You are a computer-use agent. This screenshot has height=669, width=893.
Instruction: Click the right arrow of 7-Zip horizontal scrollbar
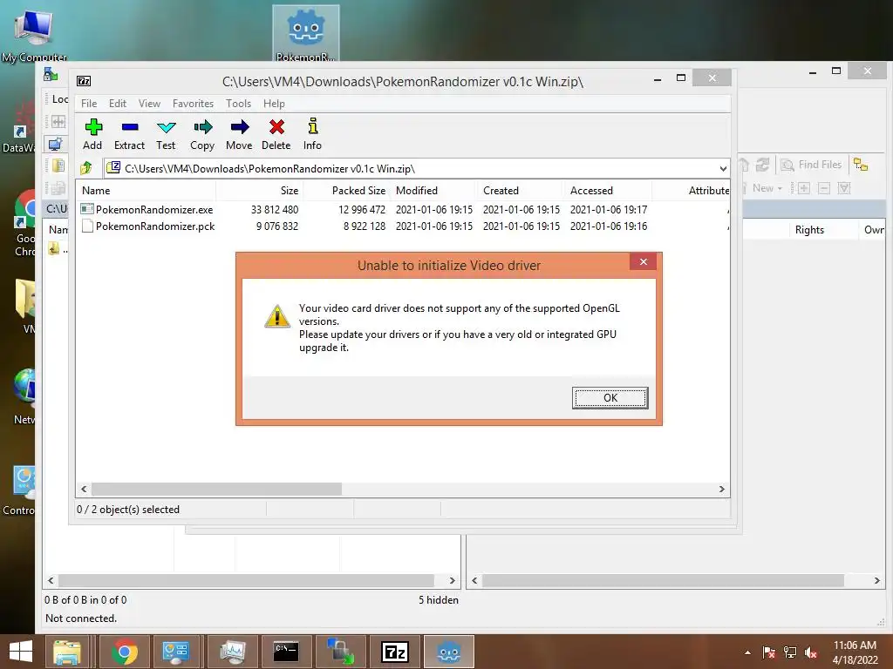coord(721,490)
